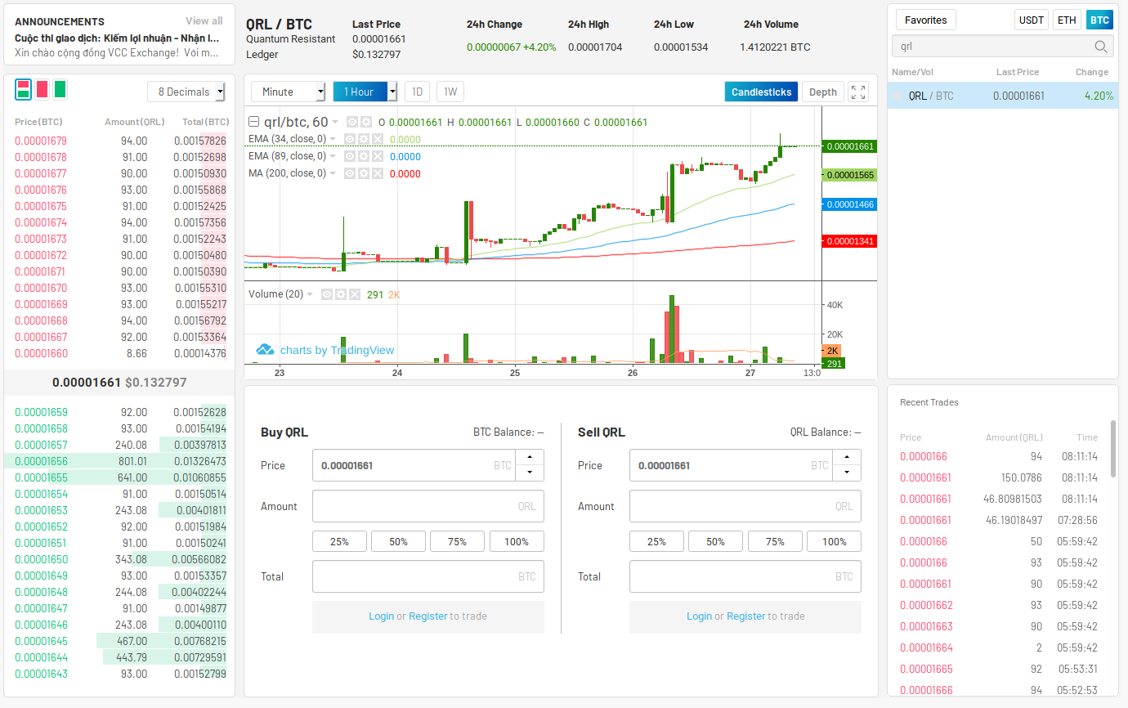Open settings for MA 200 indicator
1128x708 pixels.
tap(364, 173)
